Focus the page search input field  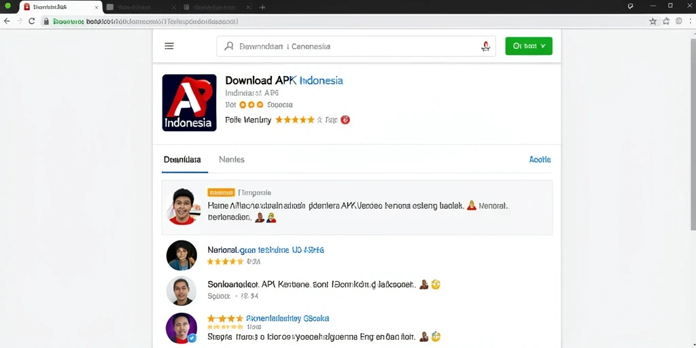point(356,46)
